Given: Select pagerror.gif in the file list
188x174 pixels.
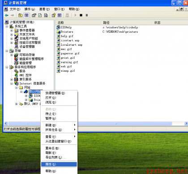Looking at the screenshot, I should [68, 53].
